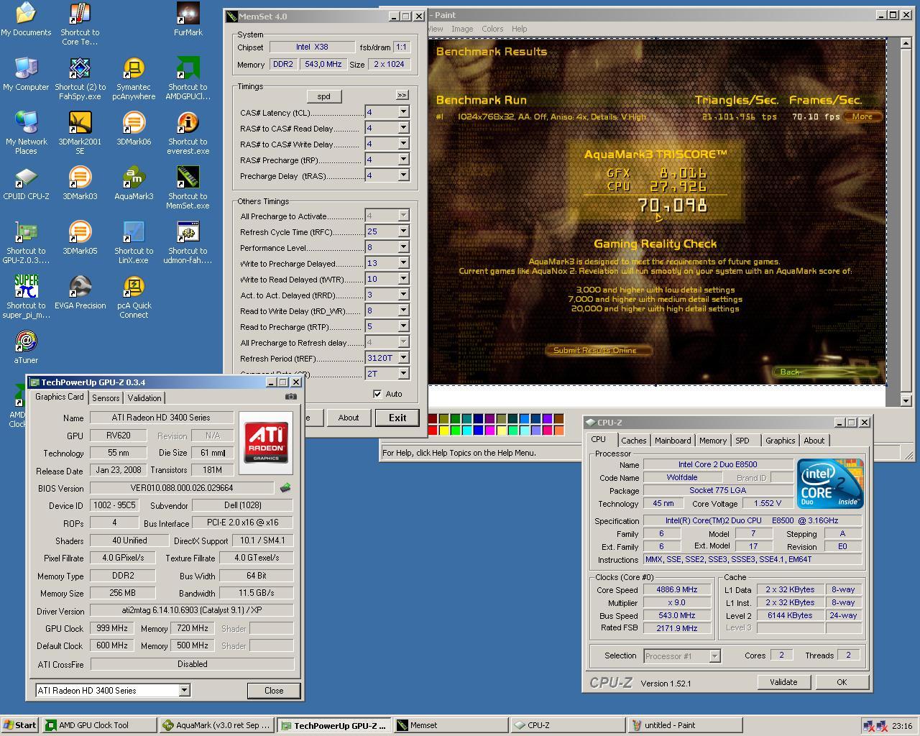Open the AMDGPUClock shortcut icon

[x=188, y=78]
